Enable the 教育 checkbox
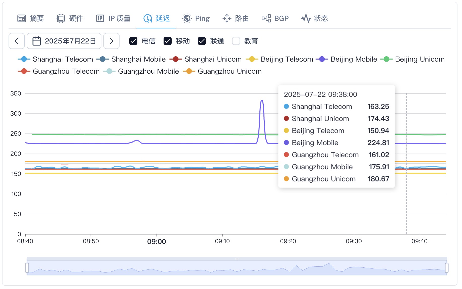Image resolution: width=462 pixels, height=289 pixels. coord(236,41)
